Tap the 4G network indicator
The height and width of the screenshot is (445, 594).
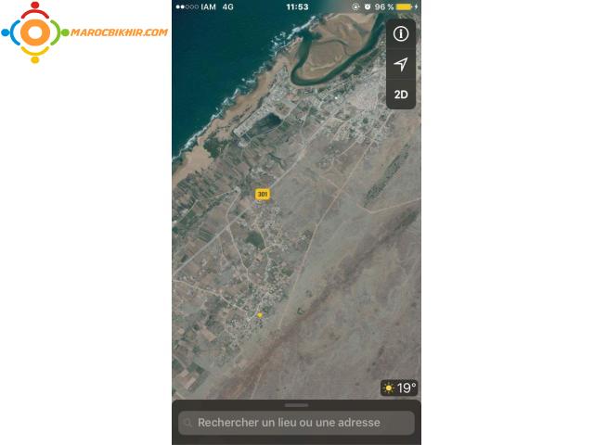point(228,6)
